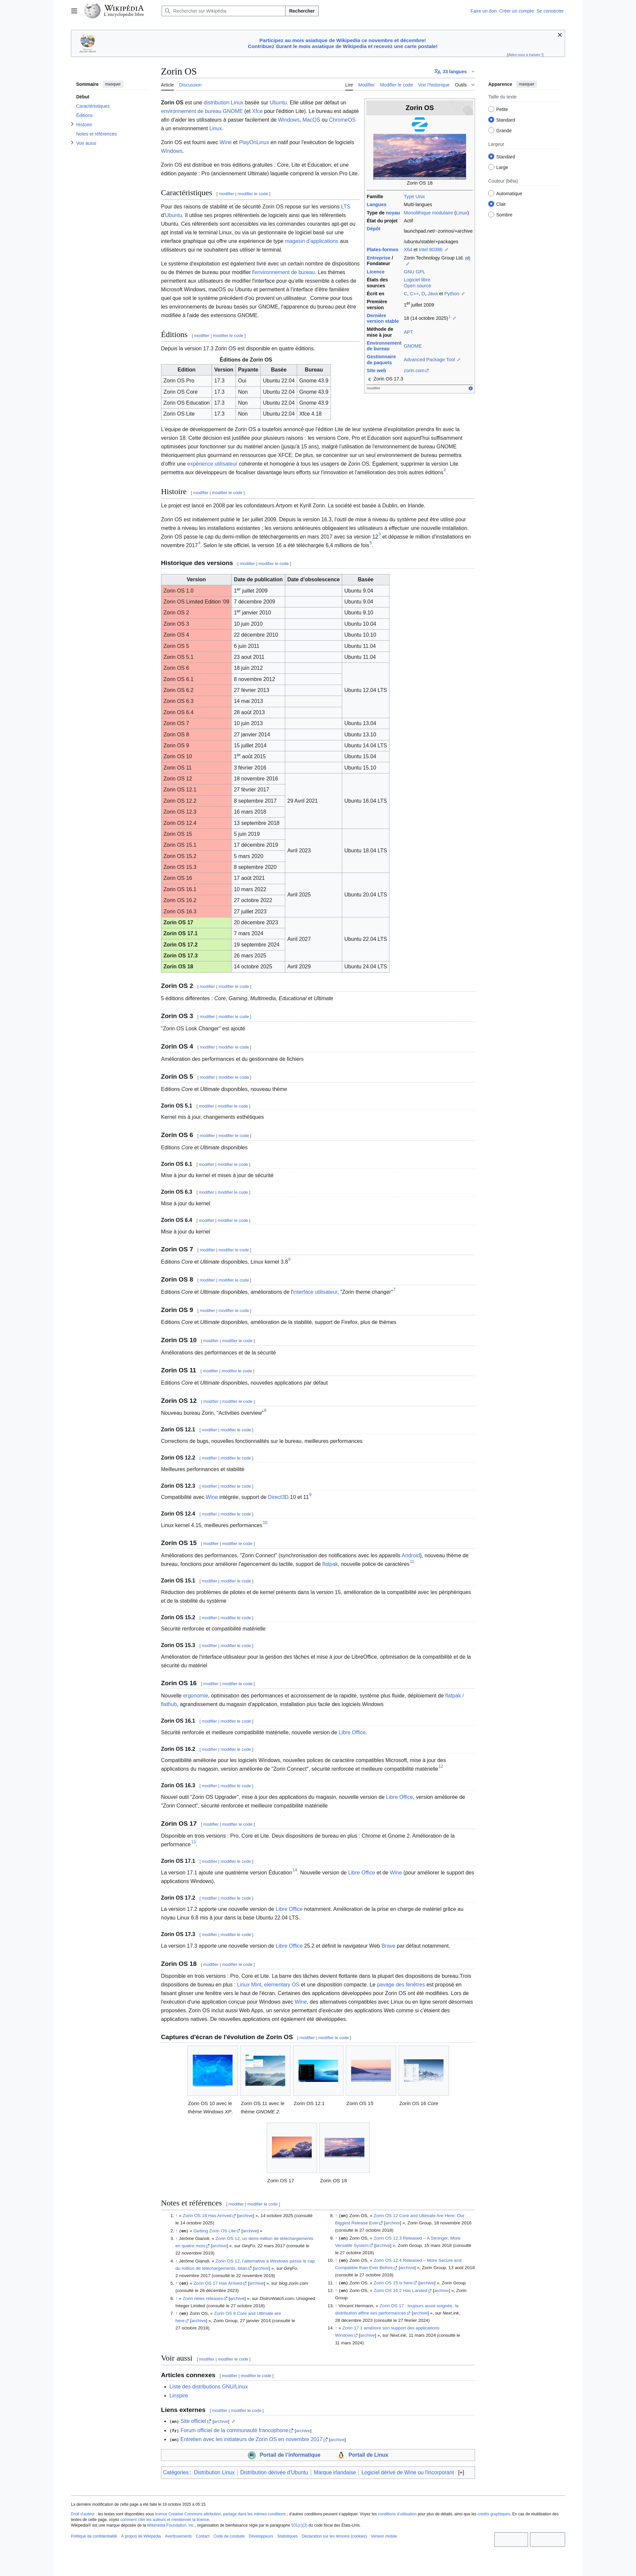636x2576 pixels.
Task: Click the Portail de l'informatique icon
Action: [252, 2455]
